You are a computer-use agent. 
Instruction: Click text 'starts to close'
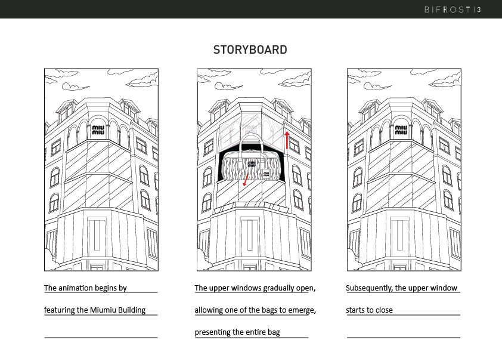[x=369, y=310]
